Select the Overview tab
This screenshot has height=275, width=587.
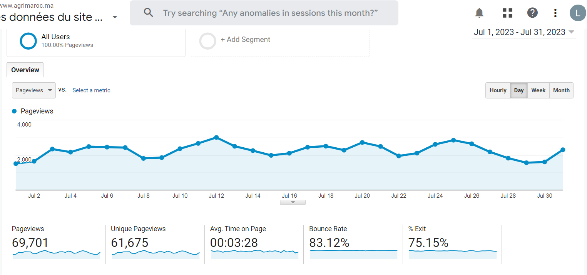click(x=25, y=70)
